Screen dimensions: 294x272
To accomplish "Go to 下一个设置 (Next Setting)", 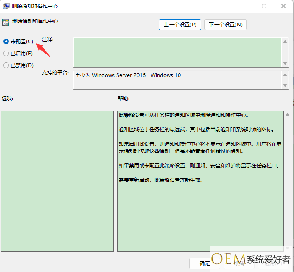I will (225, 25).
